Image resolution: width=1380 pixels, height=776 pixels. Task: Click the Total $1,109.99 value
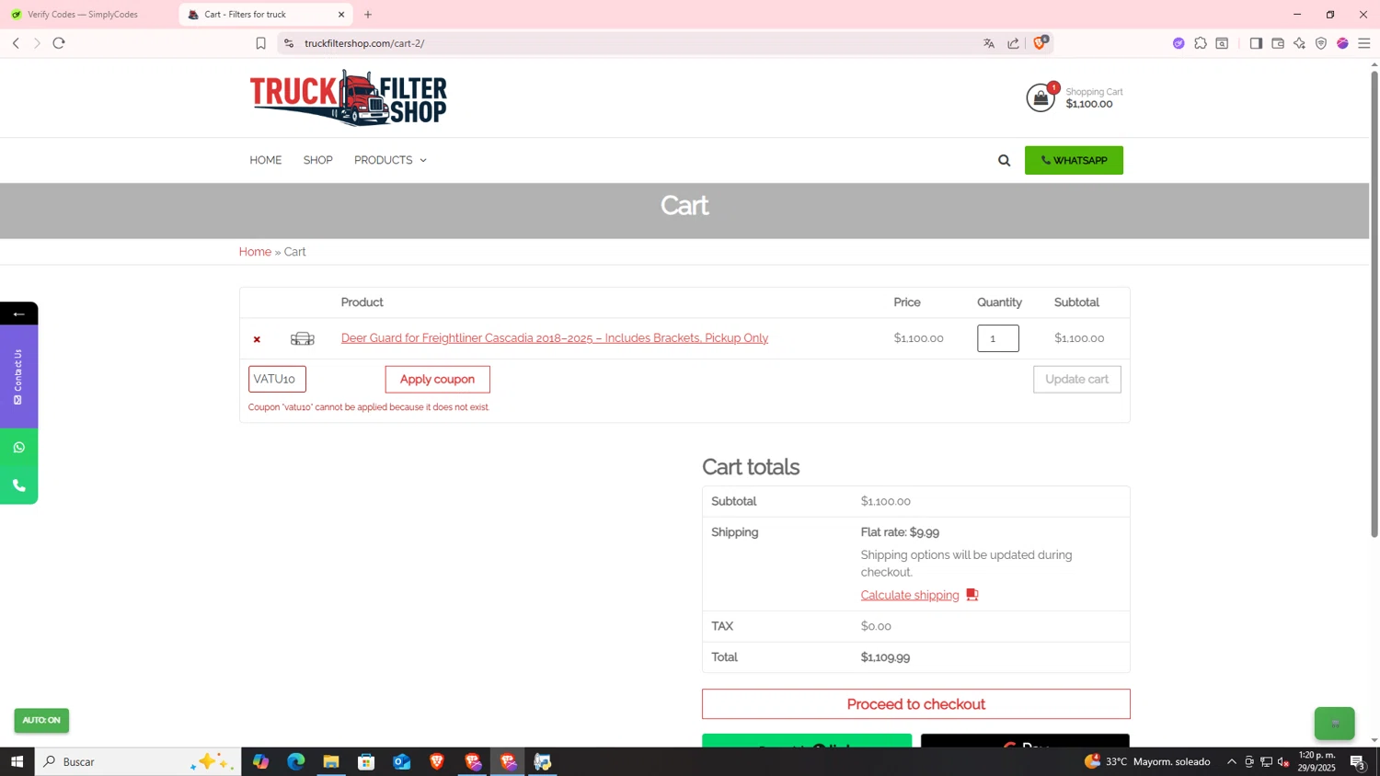click(885, 657)
